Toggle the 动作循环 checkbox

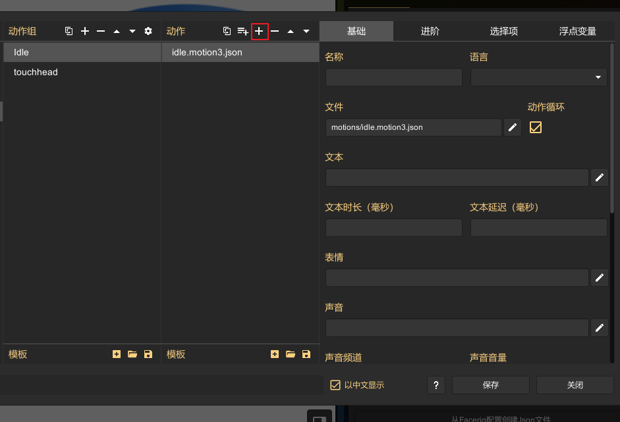pyautogui.click(x=536, y=127)
